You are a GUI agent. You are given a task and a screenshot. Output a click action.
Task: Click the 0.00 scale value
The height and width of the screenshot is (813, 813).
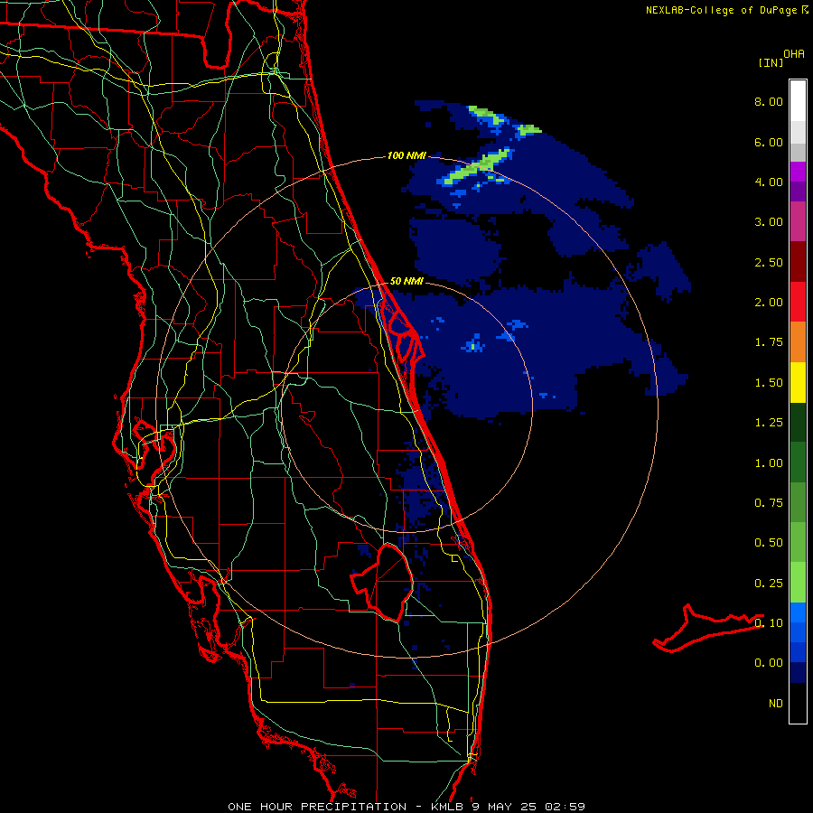pyautogui.click(x=769, y=663)
